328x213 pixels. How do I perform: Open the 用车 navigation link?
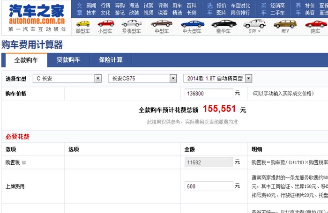(177, 6)
